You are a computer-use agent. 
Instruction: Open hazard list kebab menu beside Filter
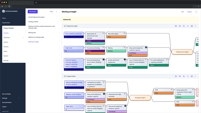56,11
